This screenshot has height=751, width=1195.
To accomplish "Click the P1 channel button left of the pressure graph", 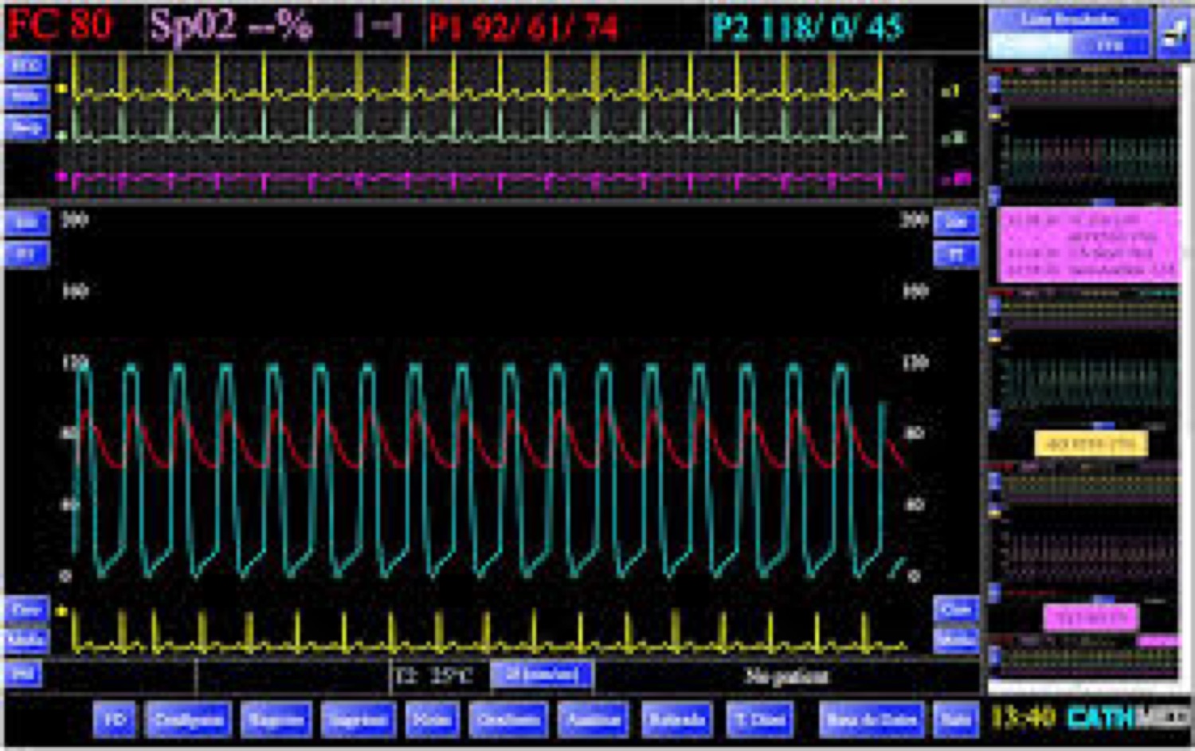I will pos(27,254).
